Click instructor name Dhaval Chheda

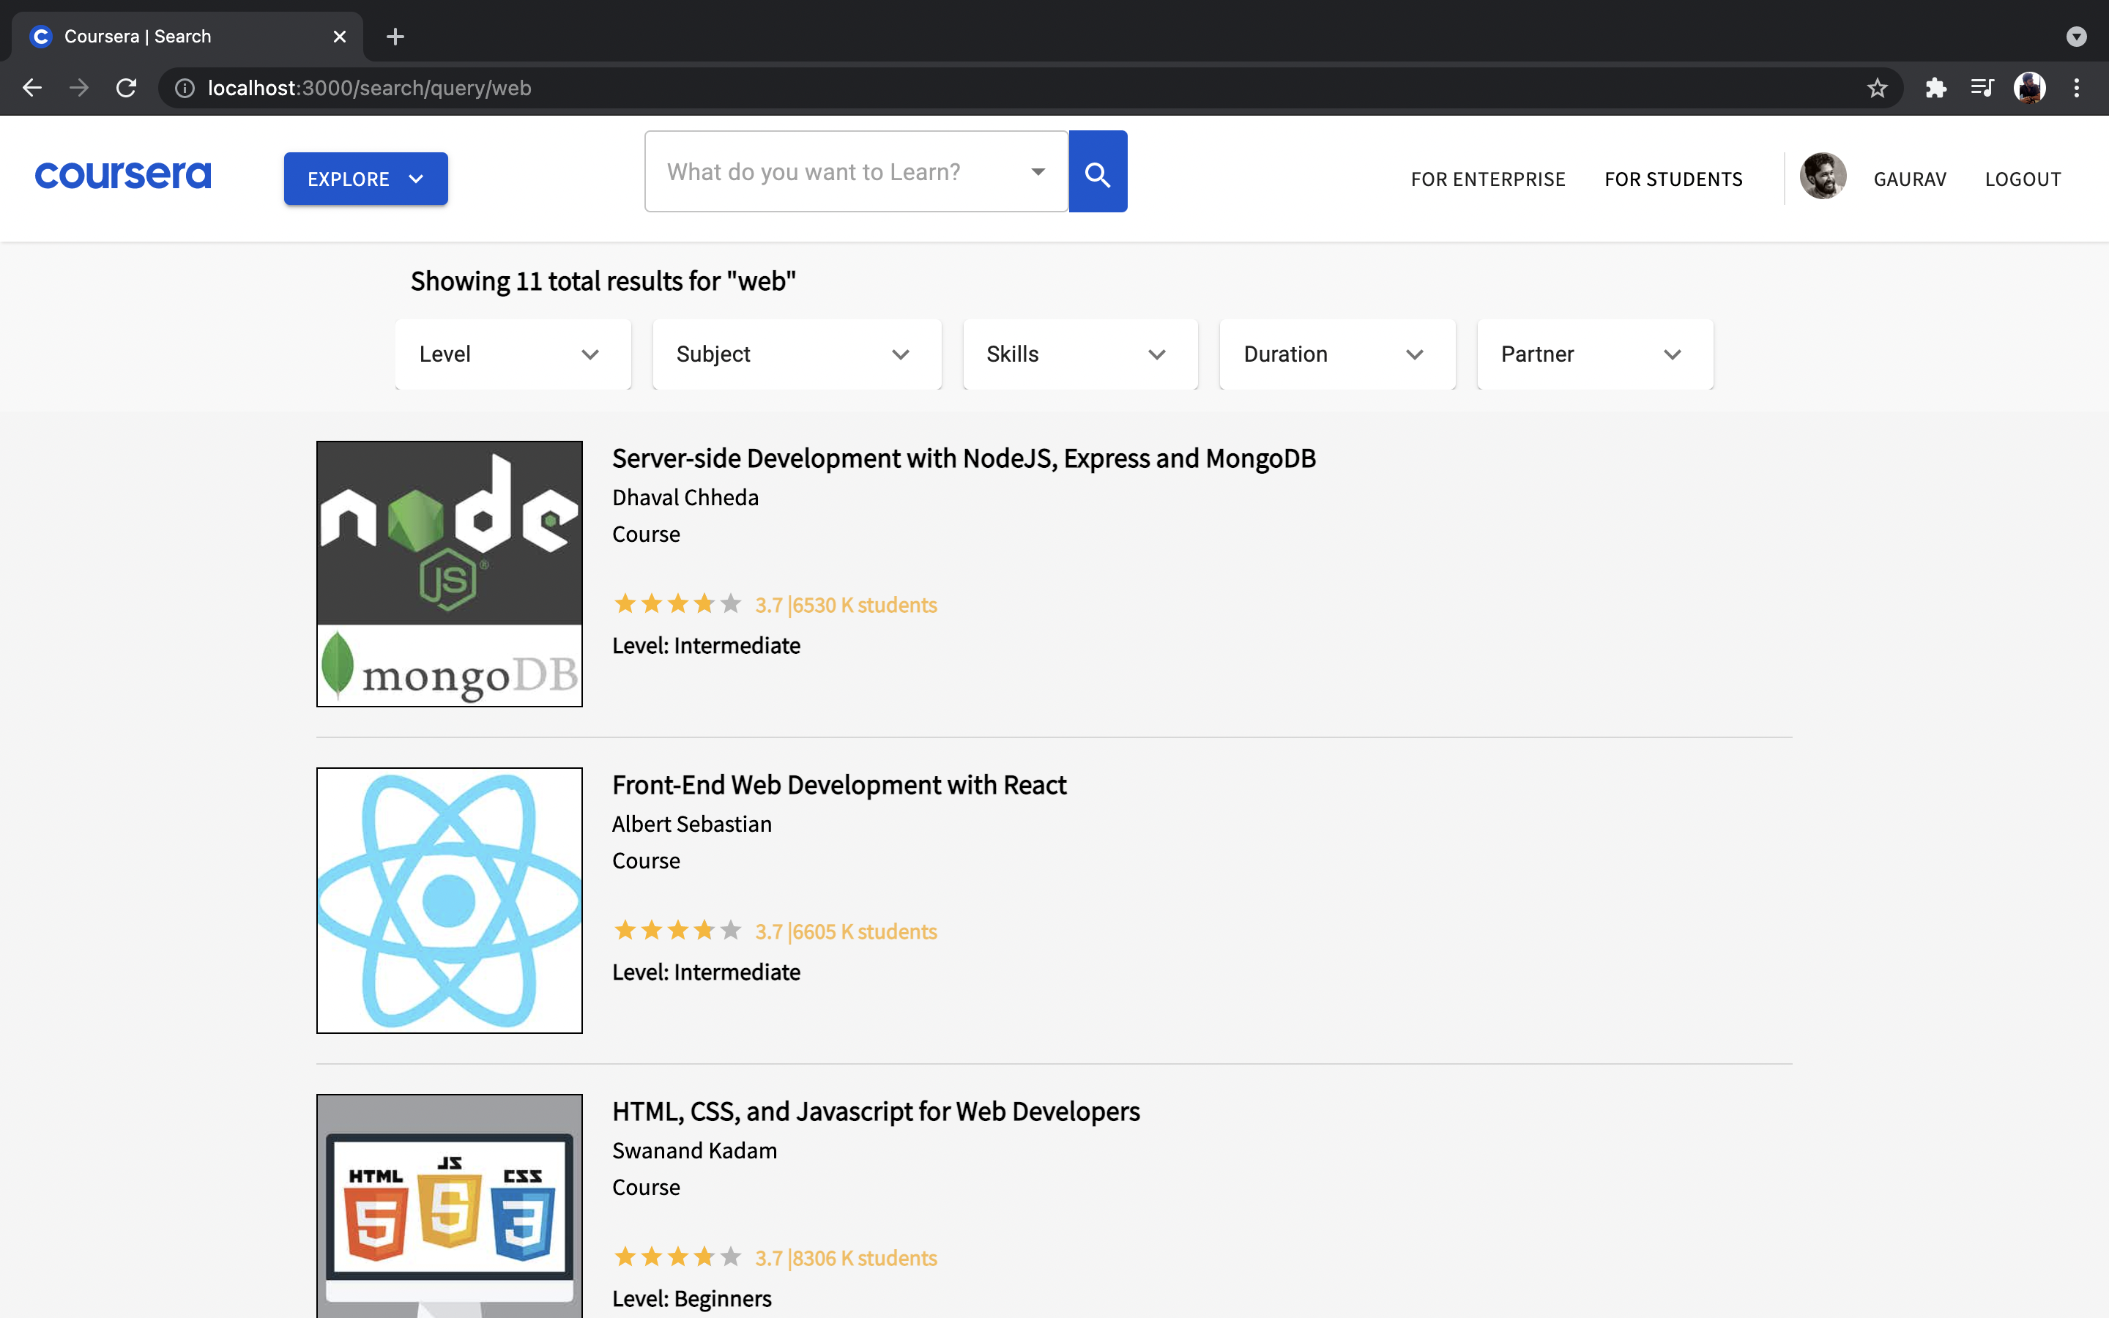click(x=685, y=497)
